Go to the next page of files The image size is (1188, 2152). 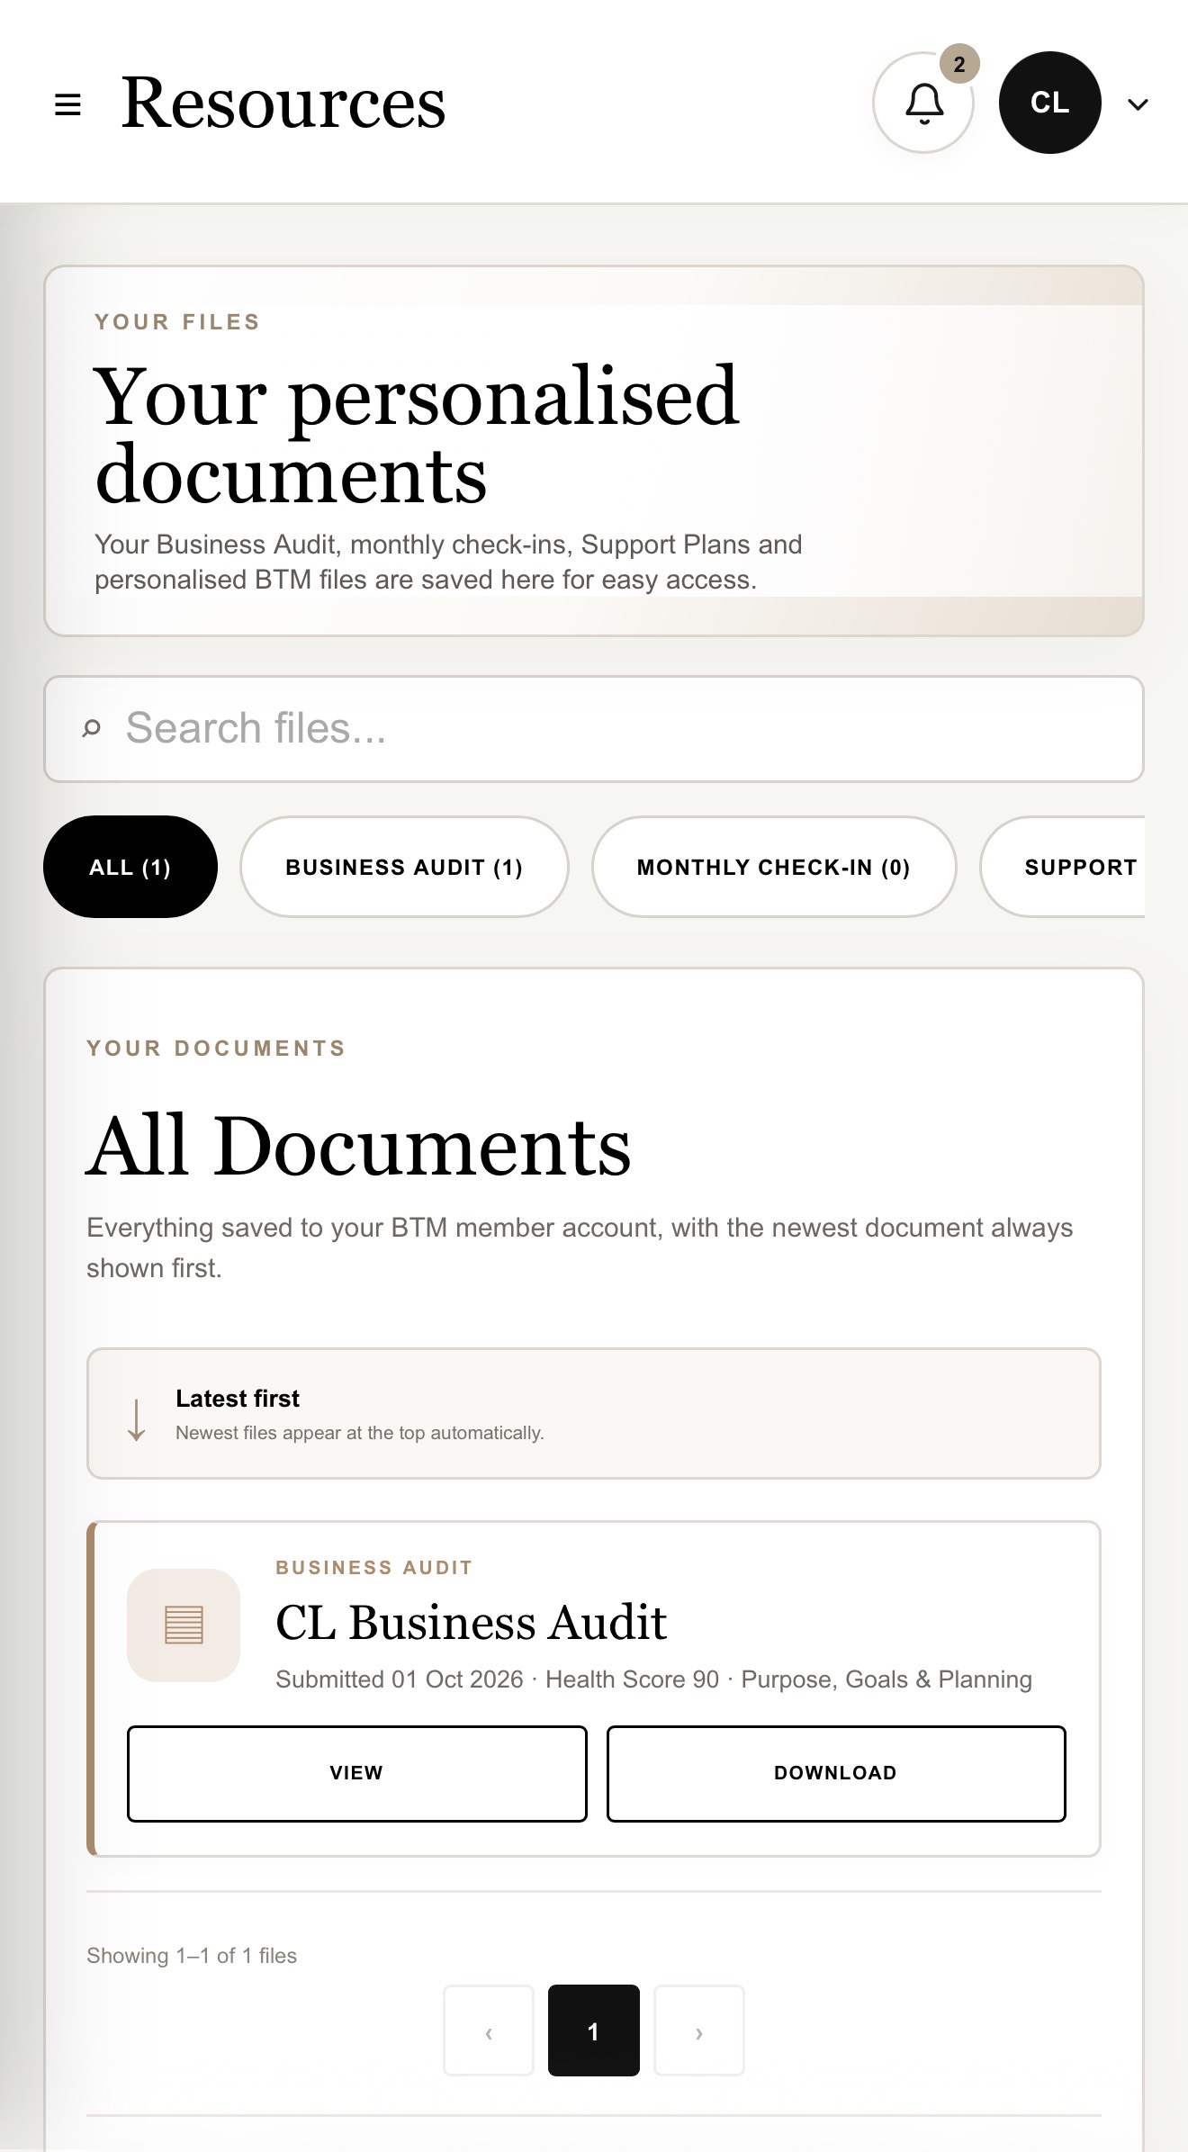click(x=699, y=2030)
